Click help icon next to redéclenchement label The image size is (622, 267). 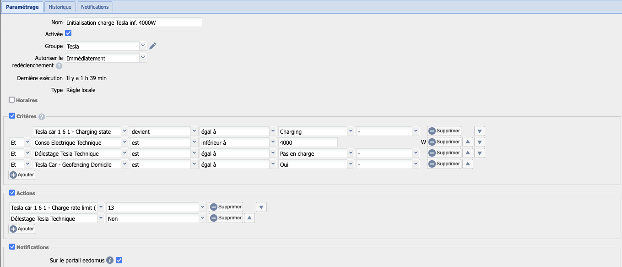pyautogui.click(x=59, y=66)
